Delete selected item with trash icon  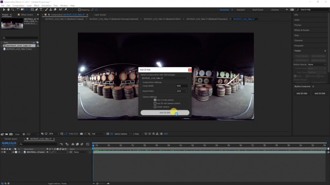[23, 134]
